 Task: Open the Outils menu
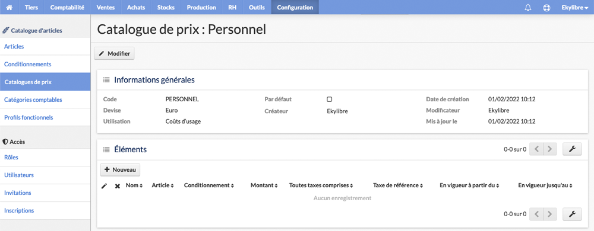point(257,7)
